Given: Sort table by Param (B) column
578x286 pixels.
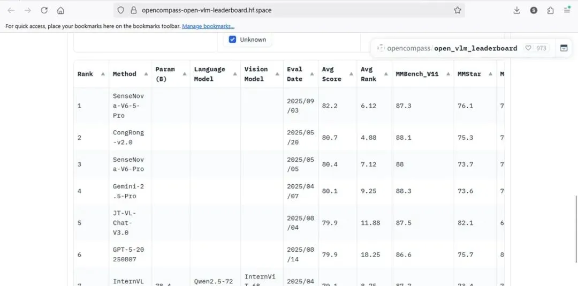Looking at the screenshot, I should 185,74.
